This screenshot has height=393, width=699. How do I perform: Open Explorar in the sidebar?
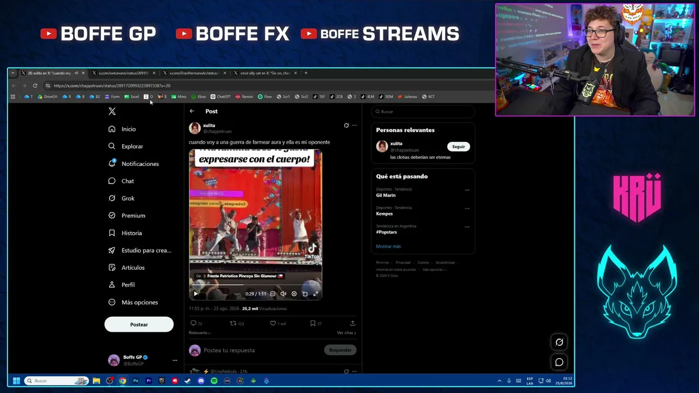coord(126,146)
